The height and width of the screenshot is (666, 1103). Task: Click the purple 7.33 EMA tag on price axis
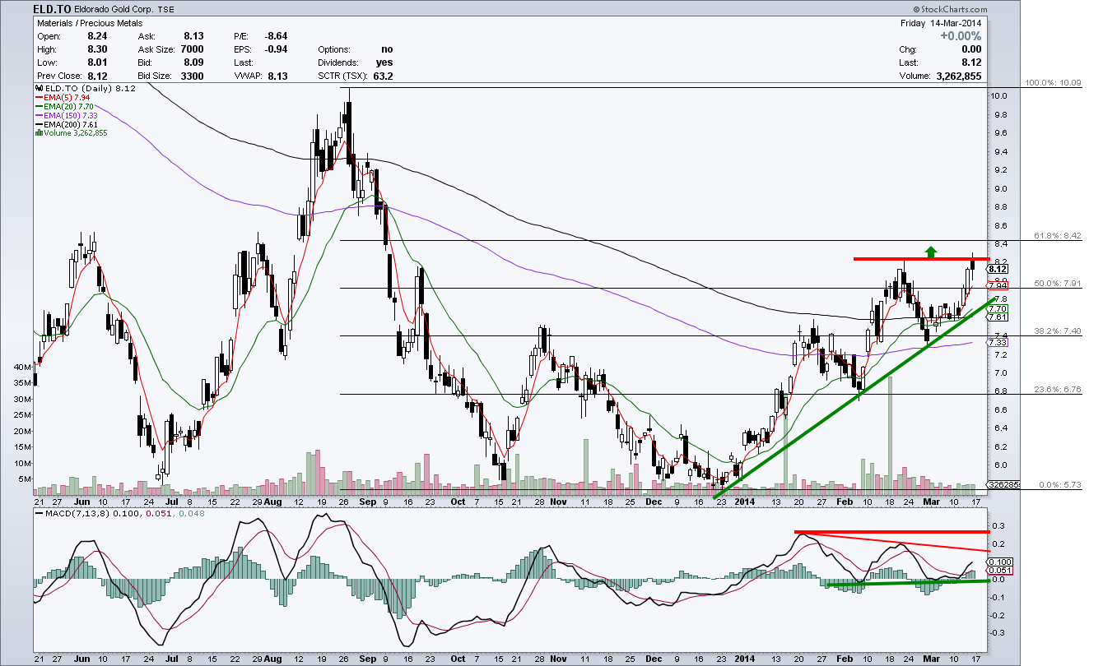(997, 342)
